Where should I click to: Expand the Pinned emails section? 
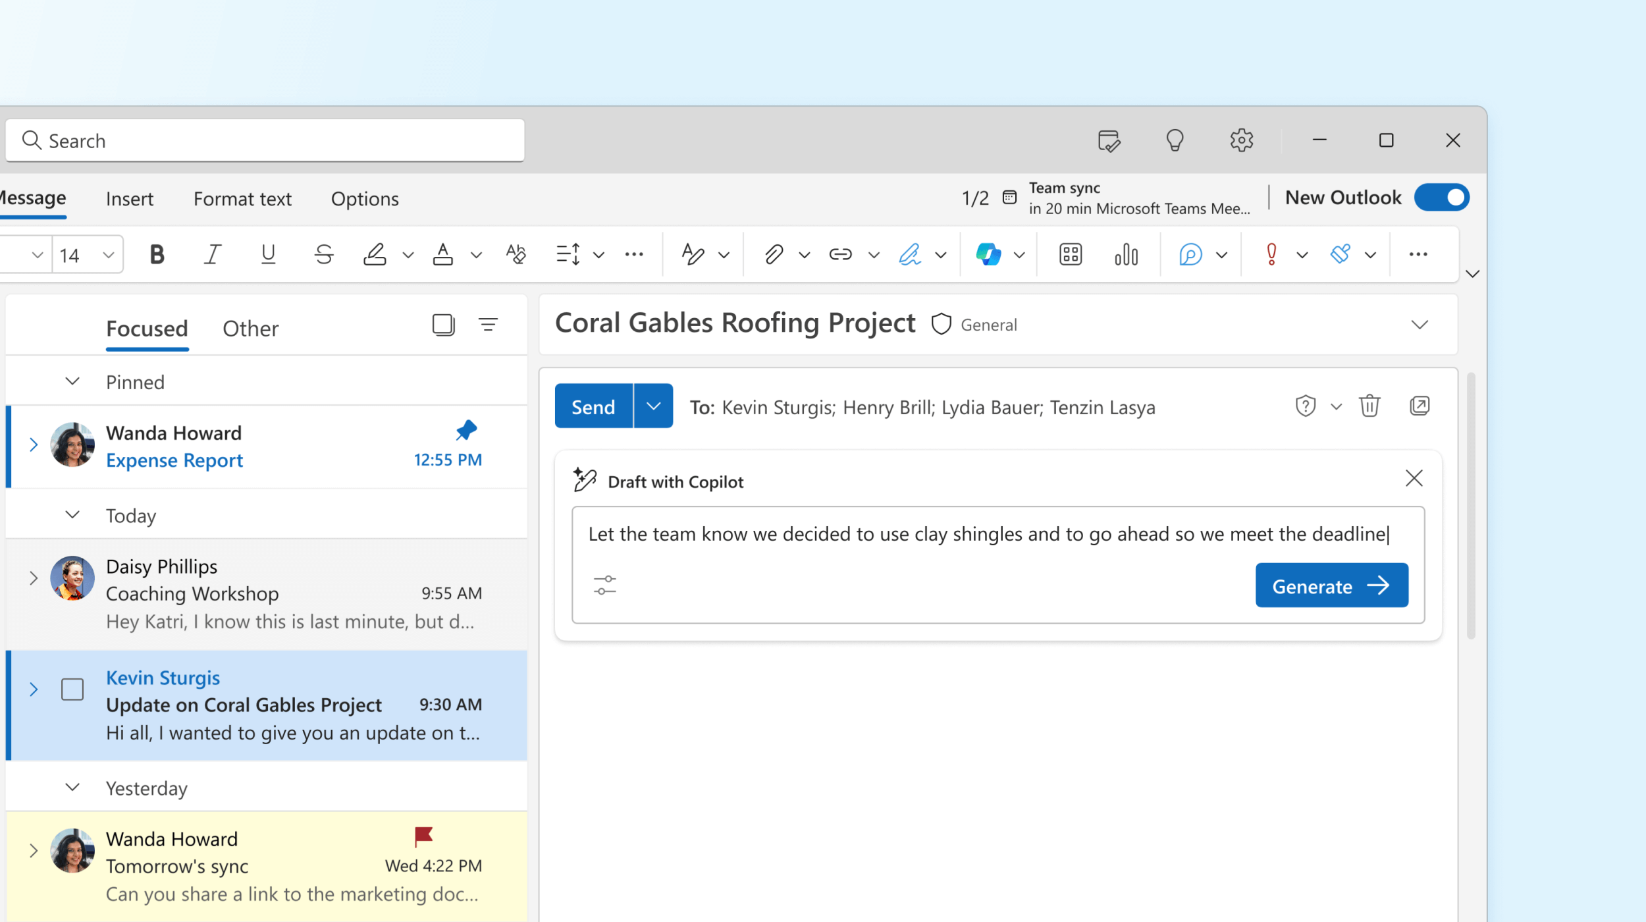72,381
